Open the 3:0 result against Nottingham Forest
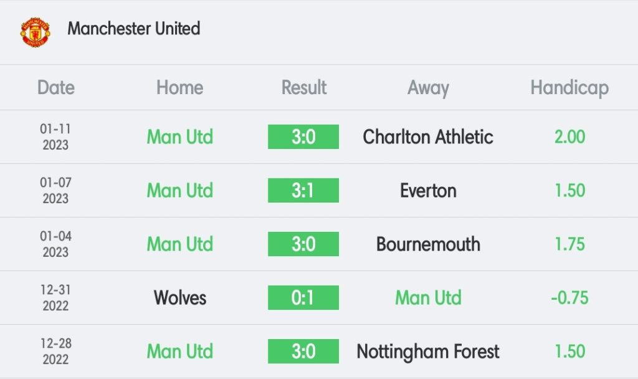638x379 pixels. tap(303, 352)
